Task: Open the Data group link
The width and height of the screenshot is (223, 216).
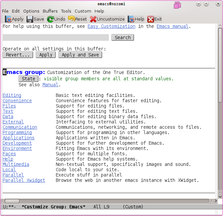Action: tap(8, 116)
